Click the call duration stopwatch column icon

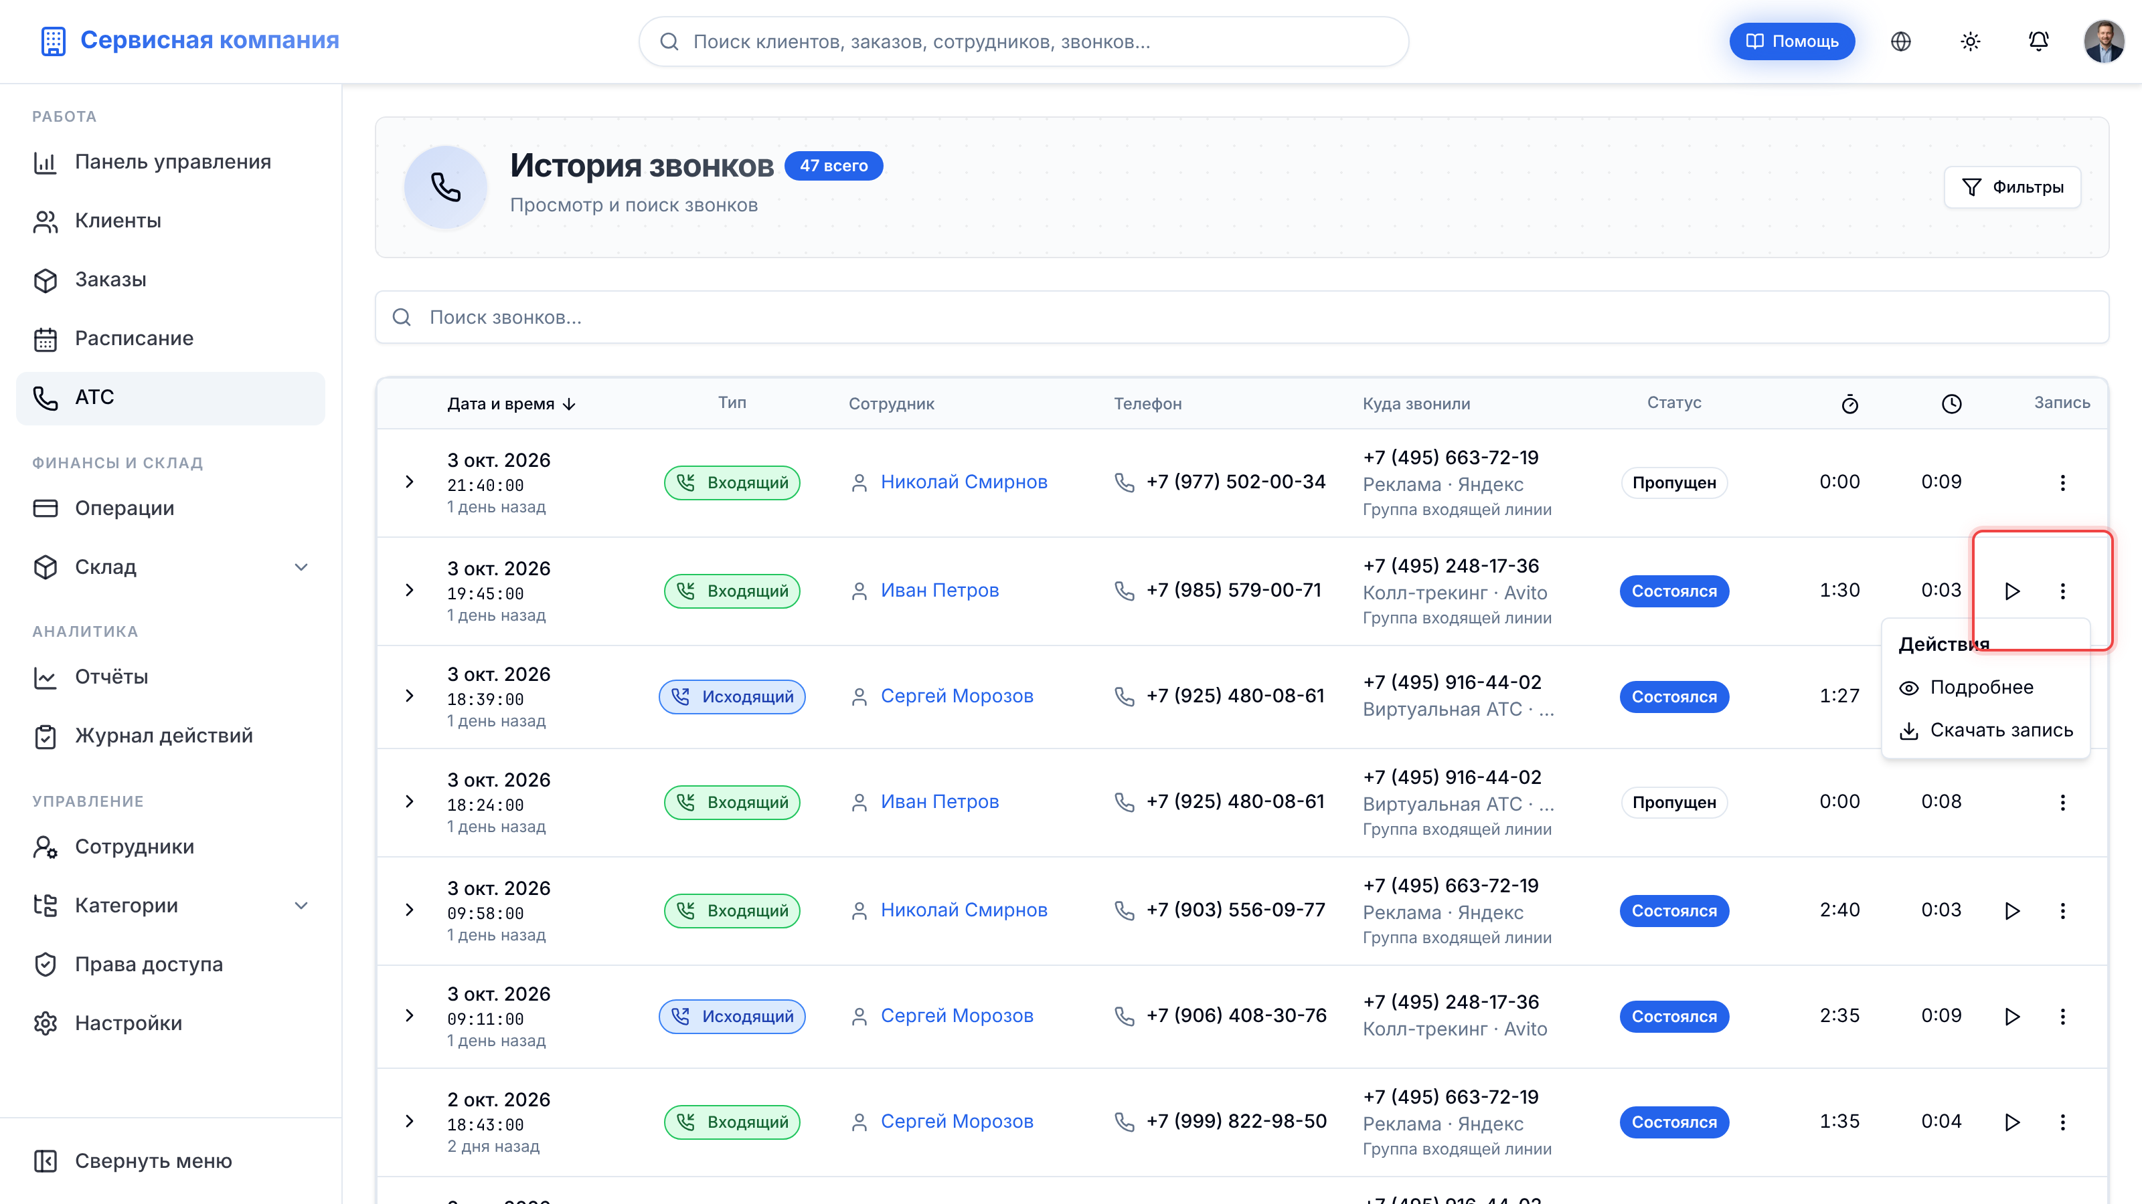[1849, 404]
